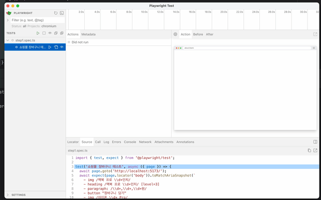The height and width of the screenshot is (200, 321).
Task: Run all tests with green play icon
Action: pos(38,33)
